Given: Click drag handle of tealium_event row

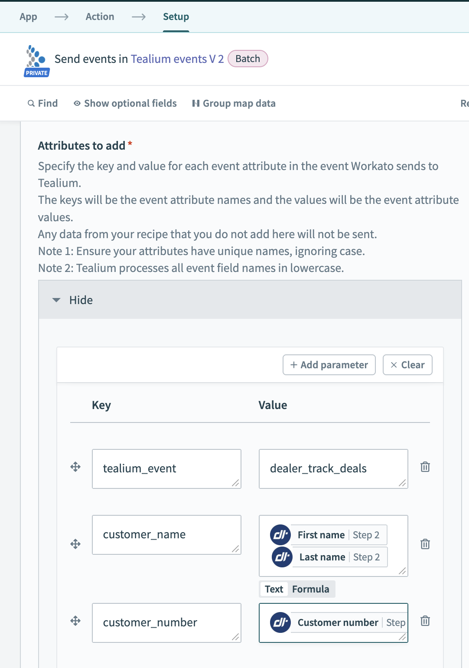Looking at the screenshot, I should pos(75,467).
